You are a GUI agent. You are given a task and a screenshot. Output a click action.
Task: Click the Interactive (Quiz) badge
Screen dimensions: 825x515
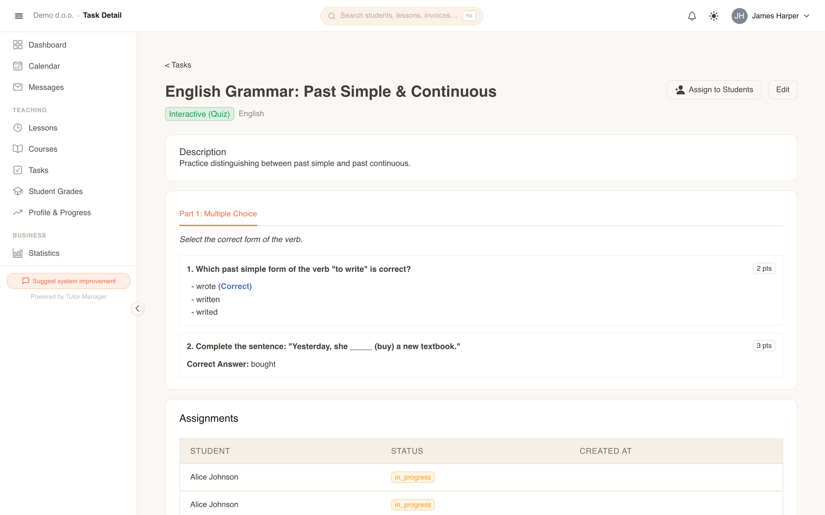pyautogui.click(x=199, y=114)
